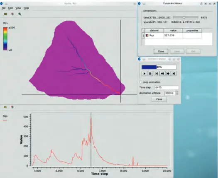Click the Rqs legend label in the plot view
This screenshot has height=178, width=218.
(x=5, y=116)
